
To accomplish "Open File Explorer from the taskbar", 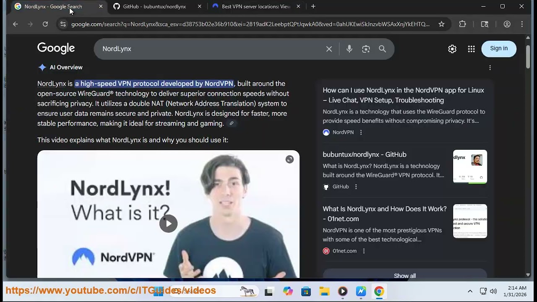I will tap(324, 292).
